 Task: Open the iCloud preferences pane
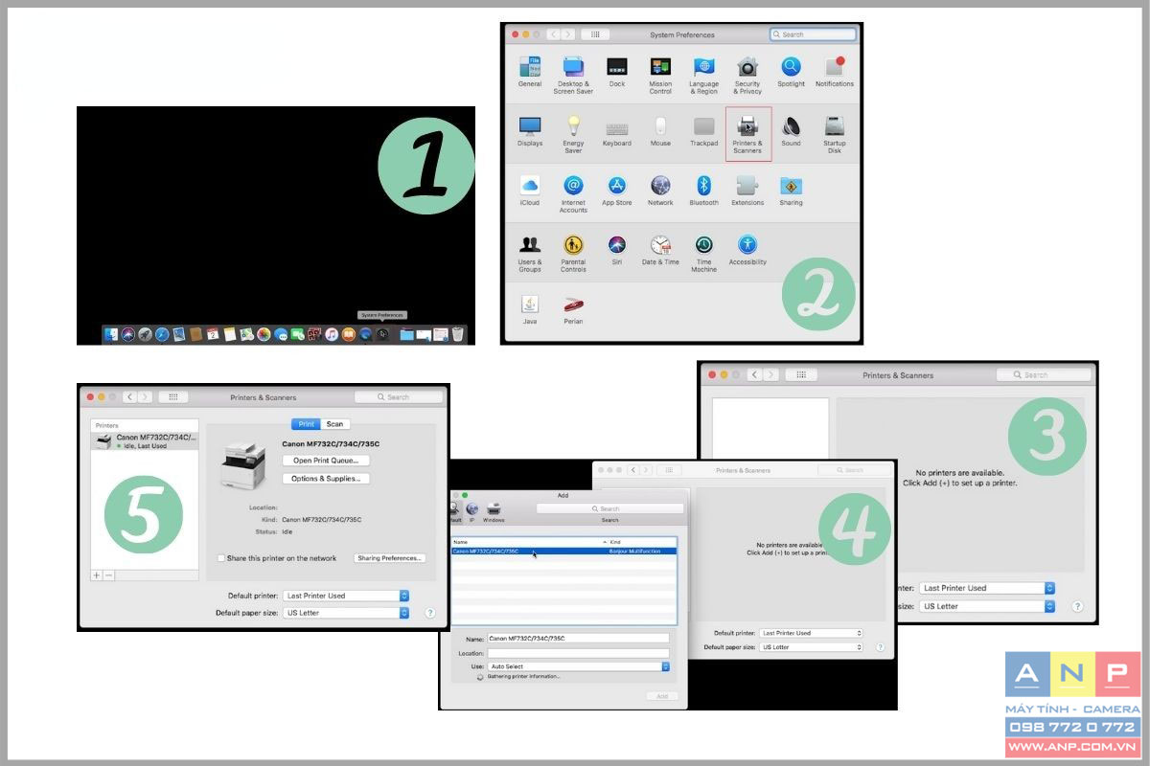(530, 191)
